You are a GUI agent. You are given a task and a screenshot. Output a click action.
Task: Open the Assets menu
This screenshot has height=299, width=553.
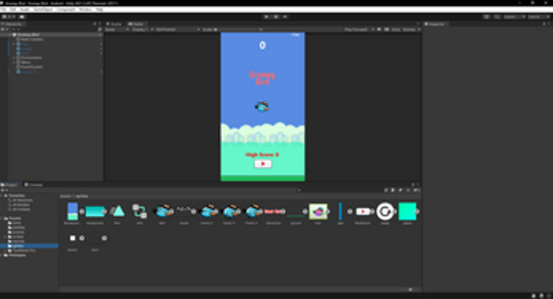coord(24,10)
